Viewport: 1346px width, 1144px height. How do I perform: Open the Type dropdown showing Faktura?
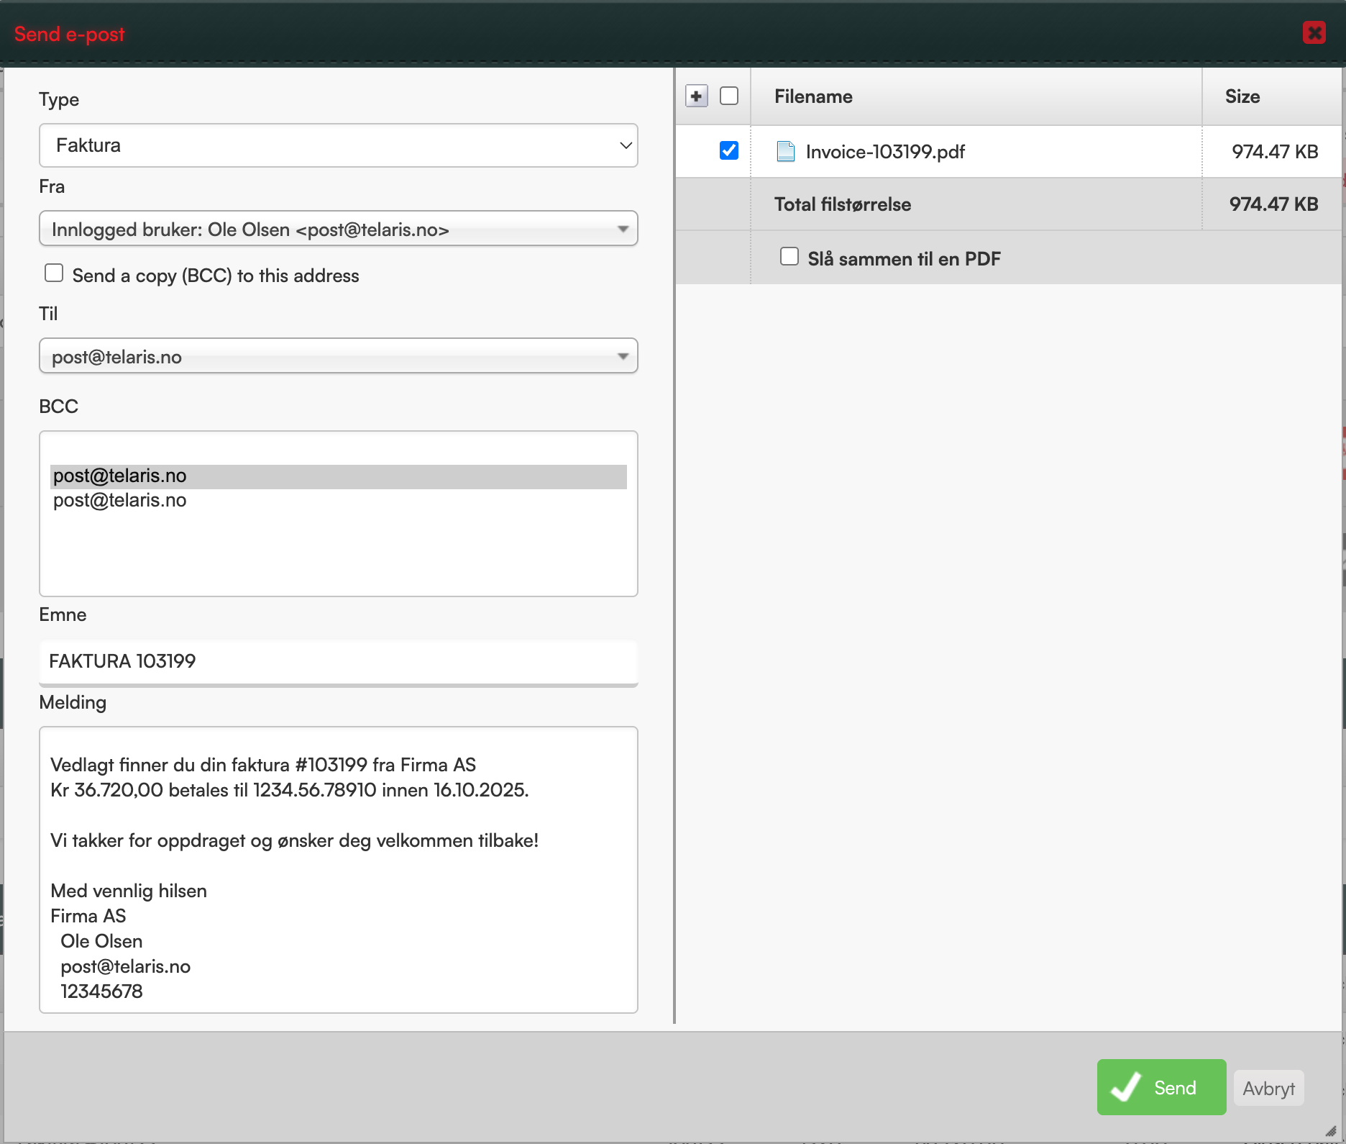pyautogui.click(x=339, y=145)
